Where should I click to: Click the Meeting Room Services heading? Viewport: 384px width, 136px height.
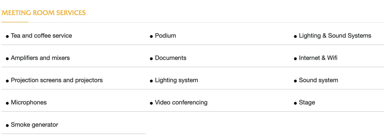[x=43, y=13]
